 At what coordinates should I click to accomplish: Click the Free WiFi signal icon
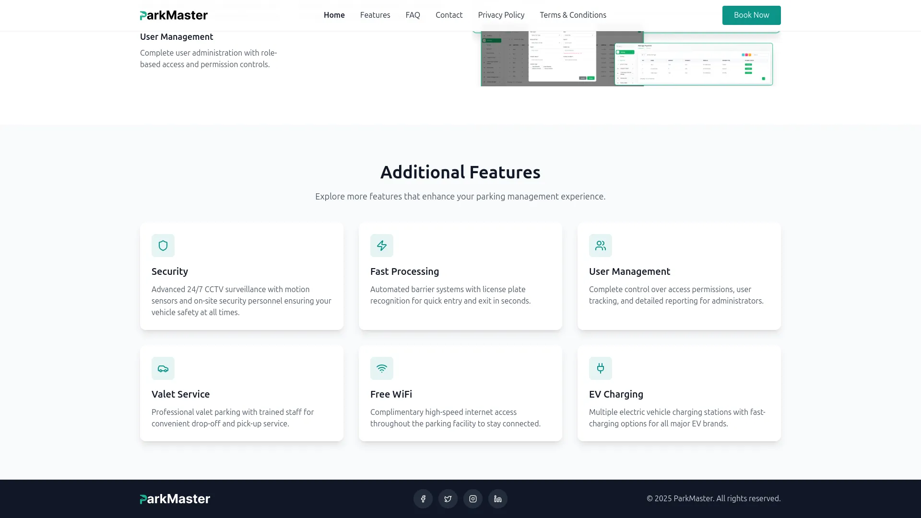(382, 368)
